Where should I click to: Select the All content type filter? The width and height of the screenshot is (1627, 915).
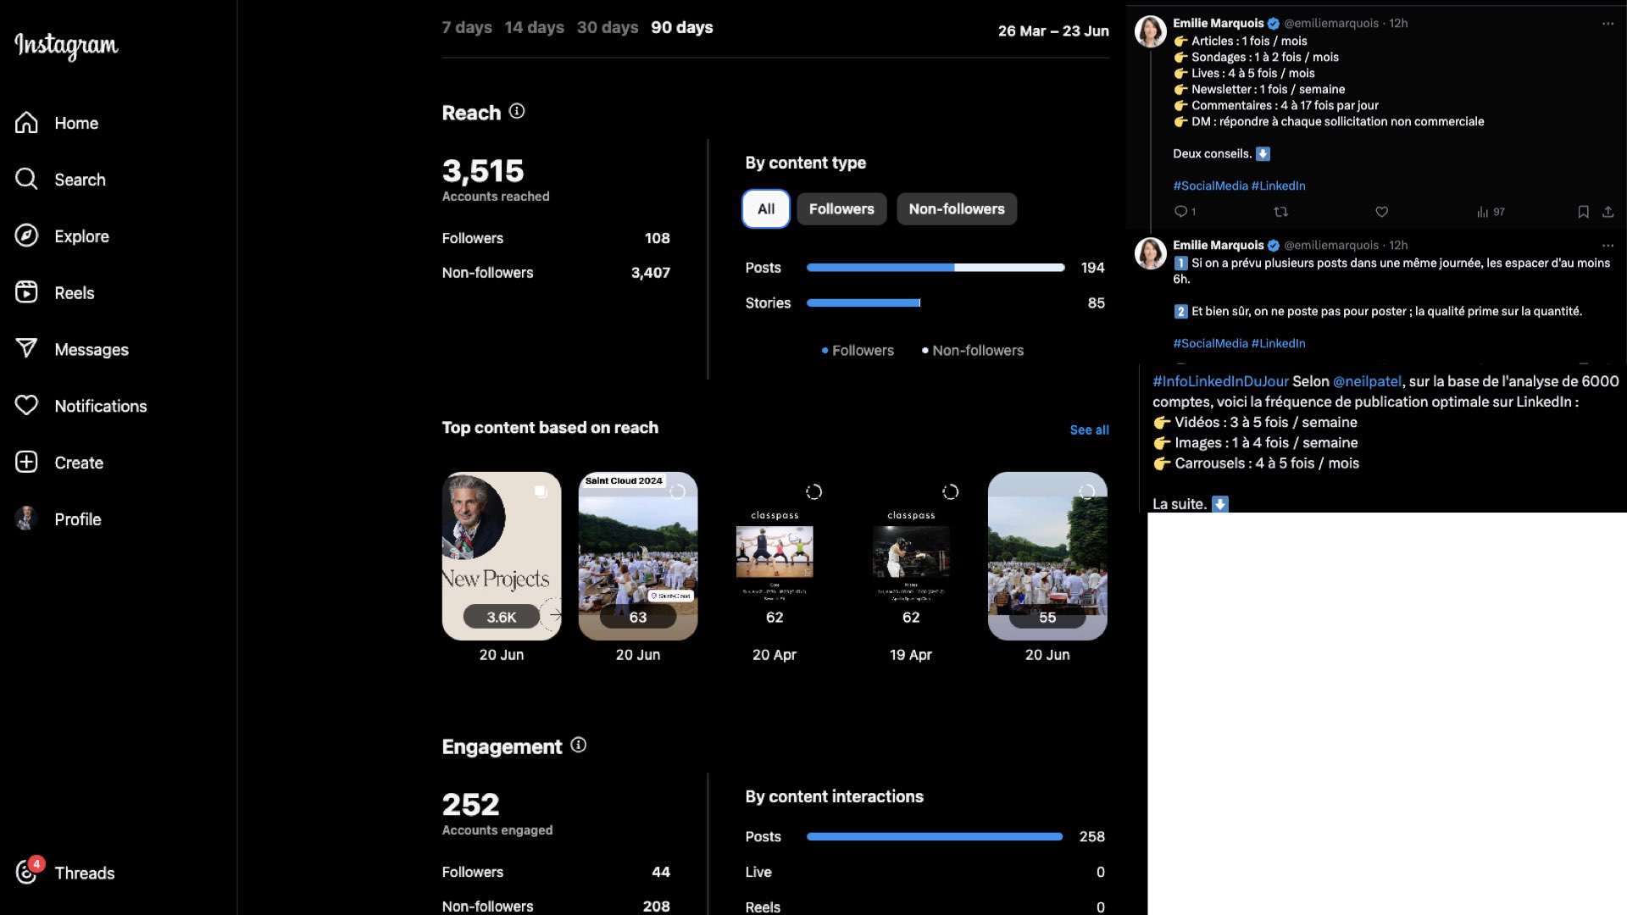766,209
